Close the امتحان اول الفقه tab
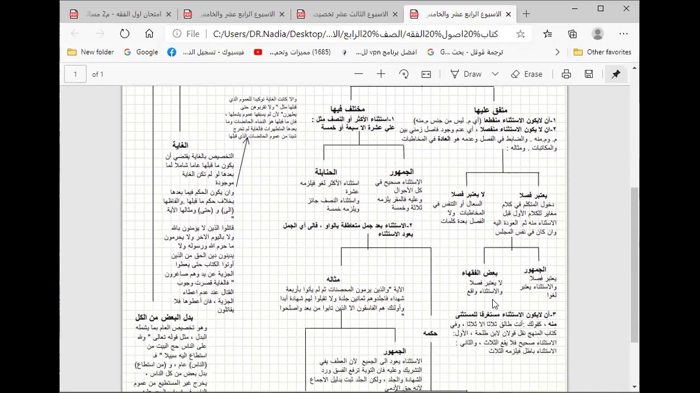Image resolution: width=700 pixels, height=393 pixels. click(x=168, y=14)
